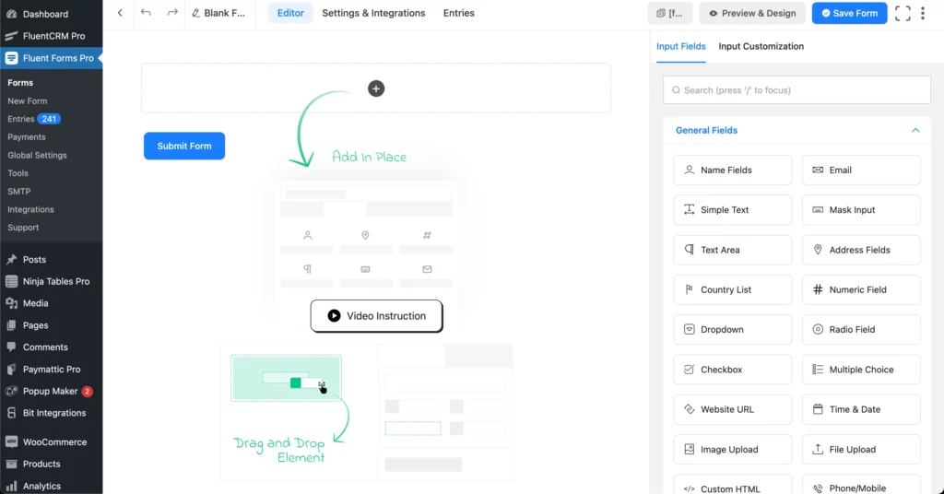Open FluentCRM Pro menu
Image resolution: width=944 pixels, height=494 pixels.
pos(52,36)
